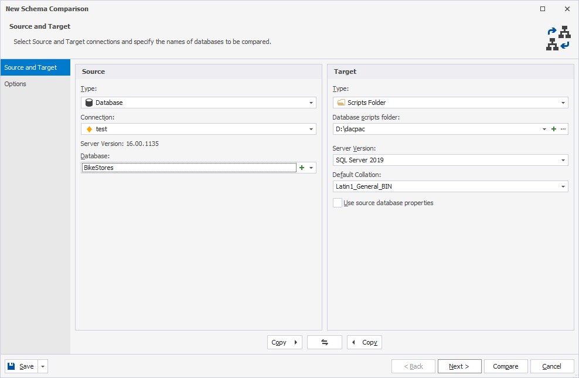Expand the arrow next to the Save button
The image size is (579, 378).
coord(42,366)
